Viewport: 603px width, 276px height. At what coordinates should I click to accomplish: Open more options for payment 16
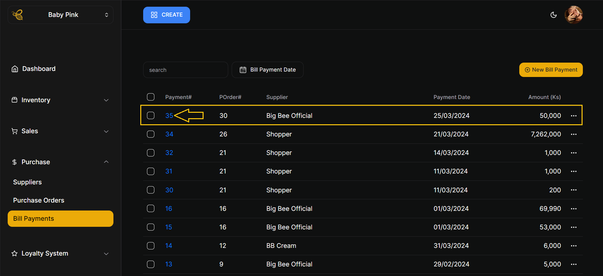tap(574, 209)
